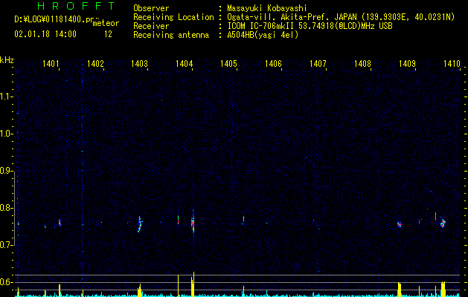
Task: Click the Receiver field label
Action: (151, 26)
